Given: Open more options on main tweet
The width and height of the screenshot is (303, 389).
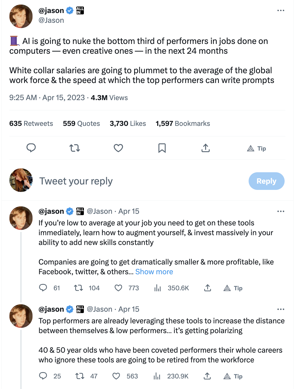Looking at the screenshot, I should click(x=281, y=11).
